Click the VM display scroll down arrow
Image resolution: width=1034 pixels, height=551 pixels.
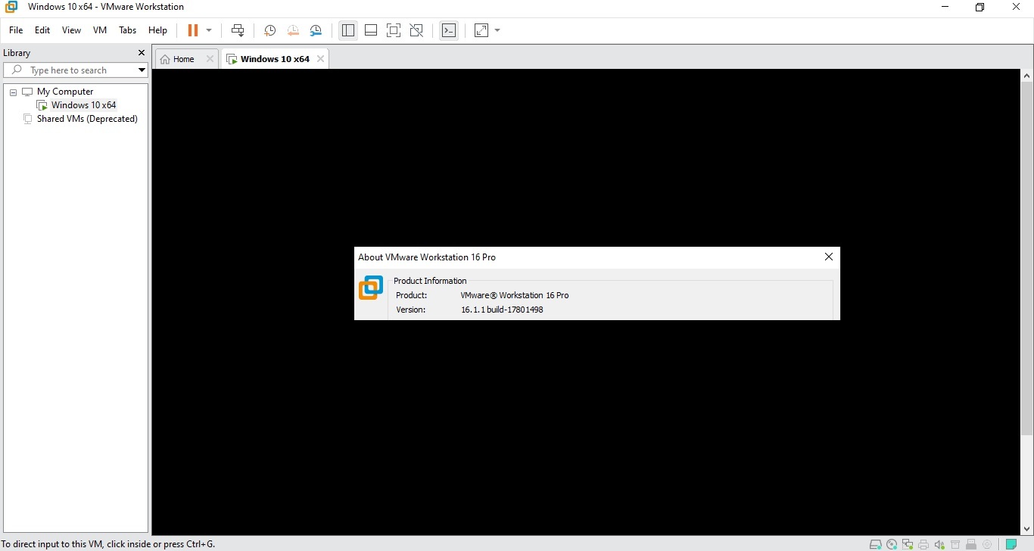point(1027,529)
